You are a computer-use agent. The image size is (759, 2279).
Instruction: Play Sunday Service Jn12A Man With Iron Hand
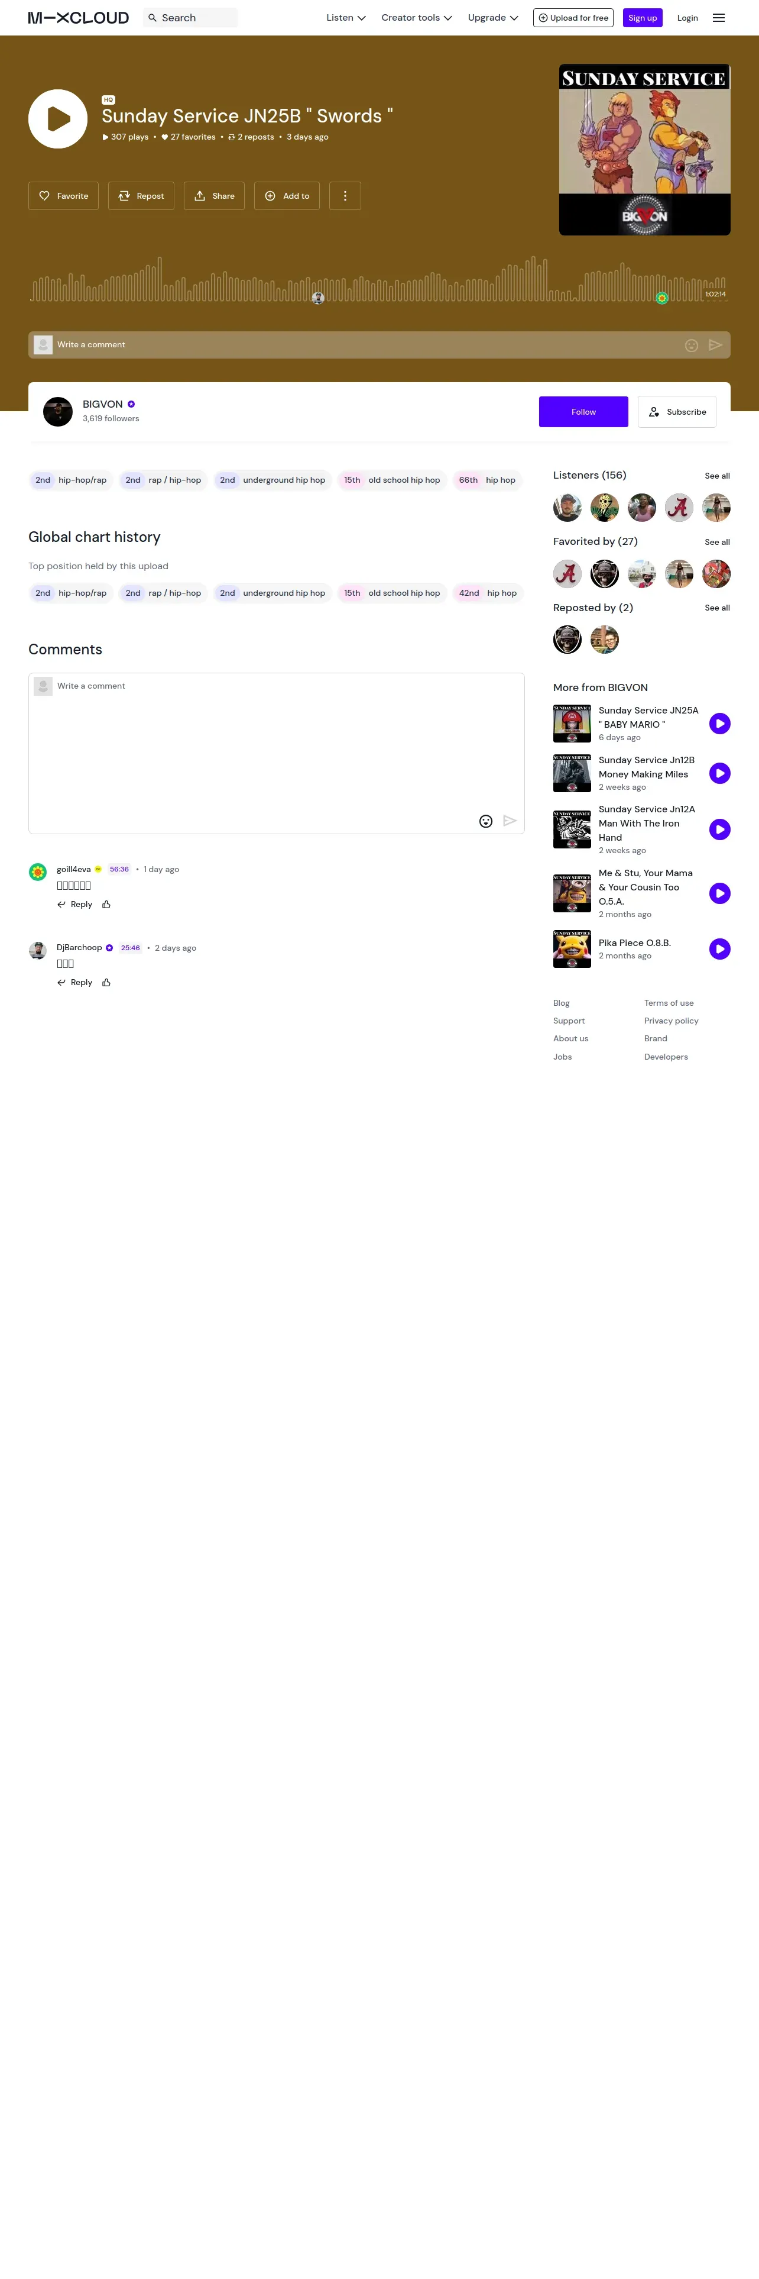[x=720, y=830]
